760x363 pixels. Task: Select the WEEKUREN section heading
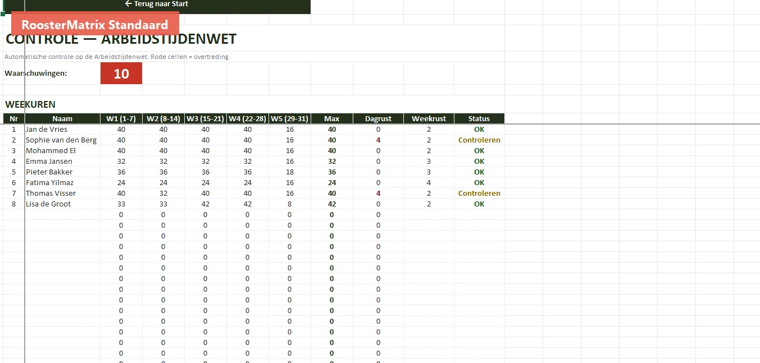pyautogui.click(x=30, y=104)
